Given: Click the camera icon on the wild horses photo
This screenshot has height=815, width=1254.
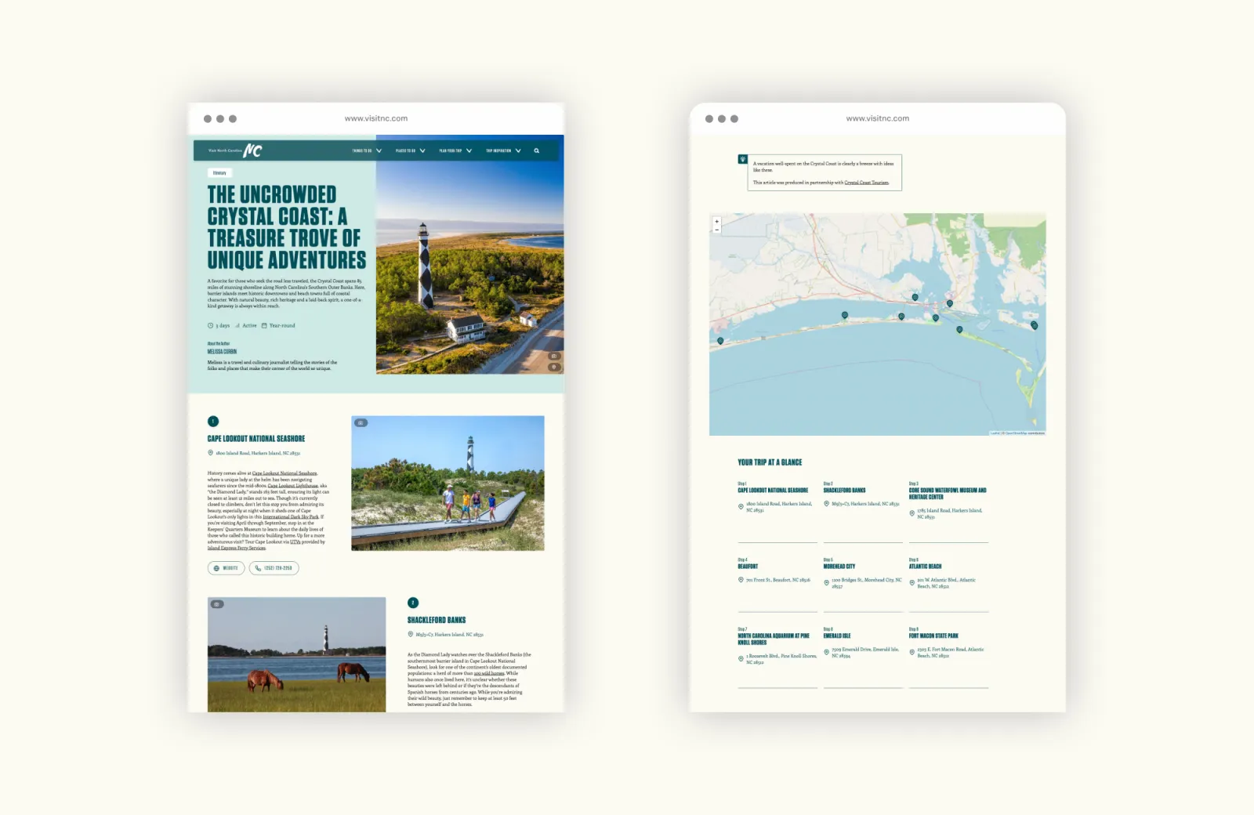Looking at the screenshot, I should pyautogui.click(x=216, y=603).
